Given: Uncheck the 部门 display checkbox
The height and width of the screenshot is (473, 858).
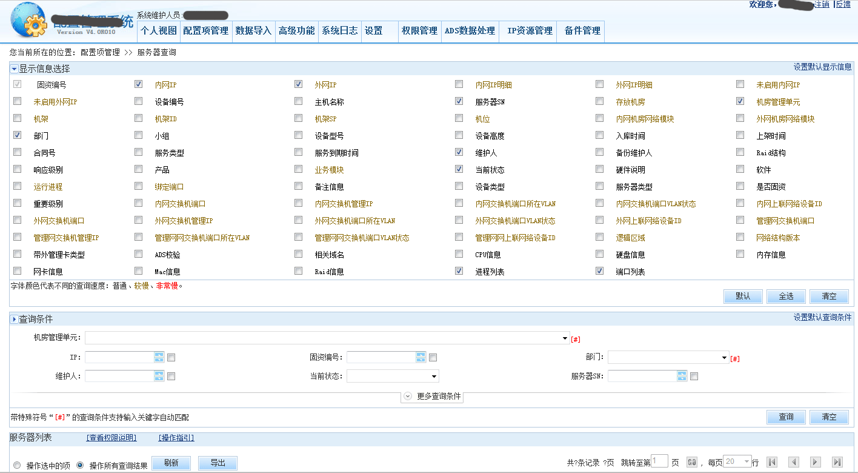Looking at the screenshot, I should [17, 135].
